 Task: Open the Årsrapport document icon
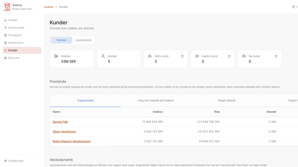[6, 35]
